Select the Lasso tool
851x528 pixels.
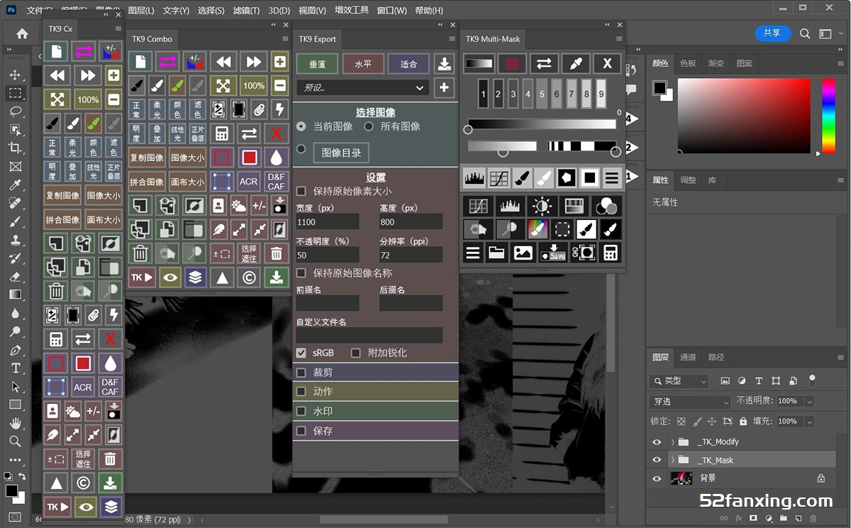15,112
